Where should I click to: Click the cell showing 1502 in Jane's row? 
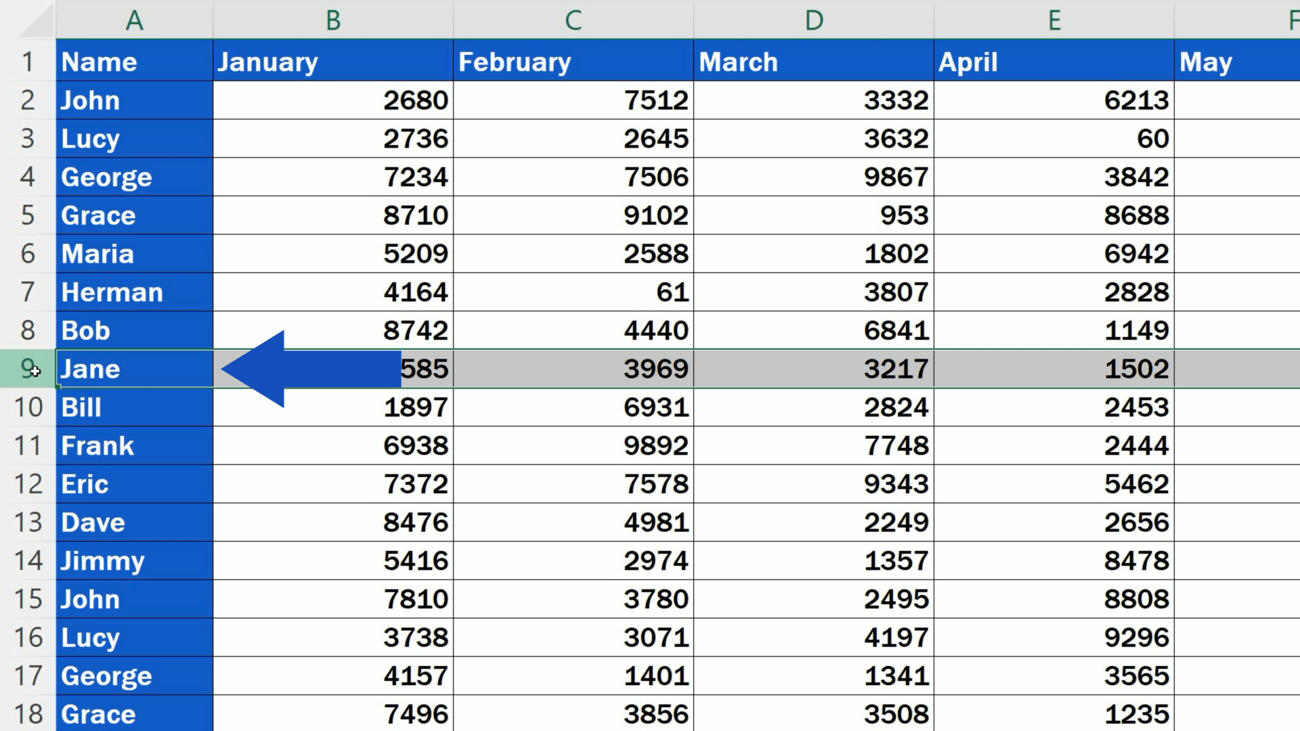(1054, 369)
